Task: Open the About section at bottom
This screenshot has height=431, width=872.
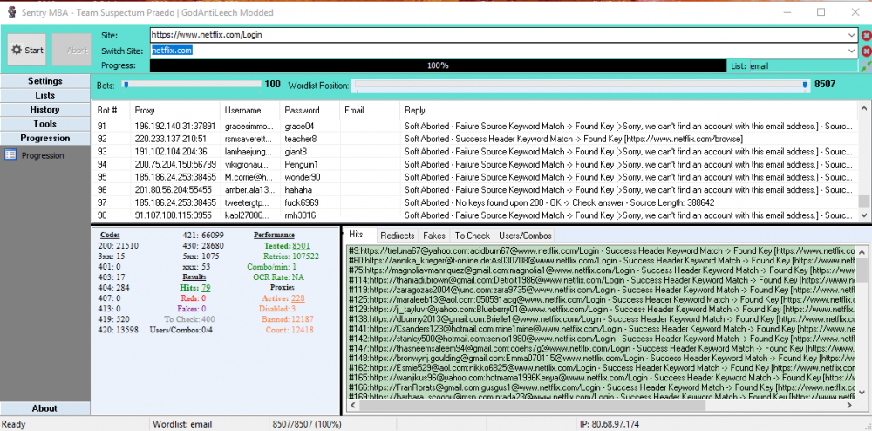Action: click(44, 408)
